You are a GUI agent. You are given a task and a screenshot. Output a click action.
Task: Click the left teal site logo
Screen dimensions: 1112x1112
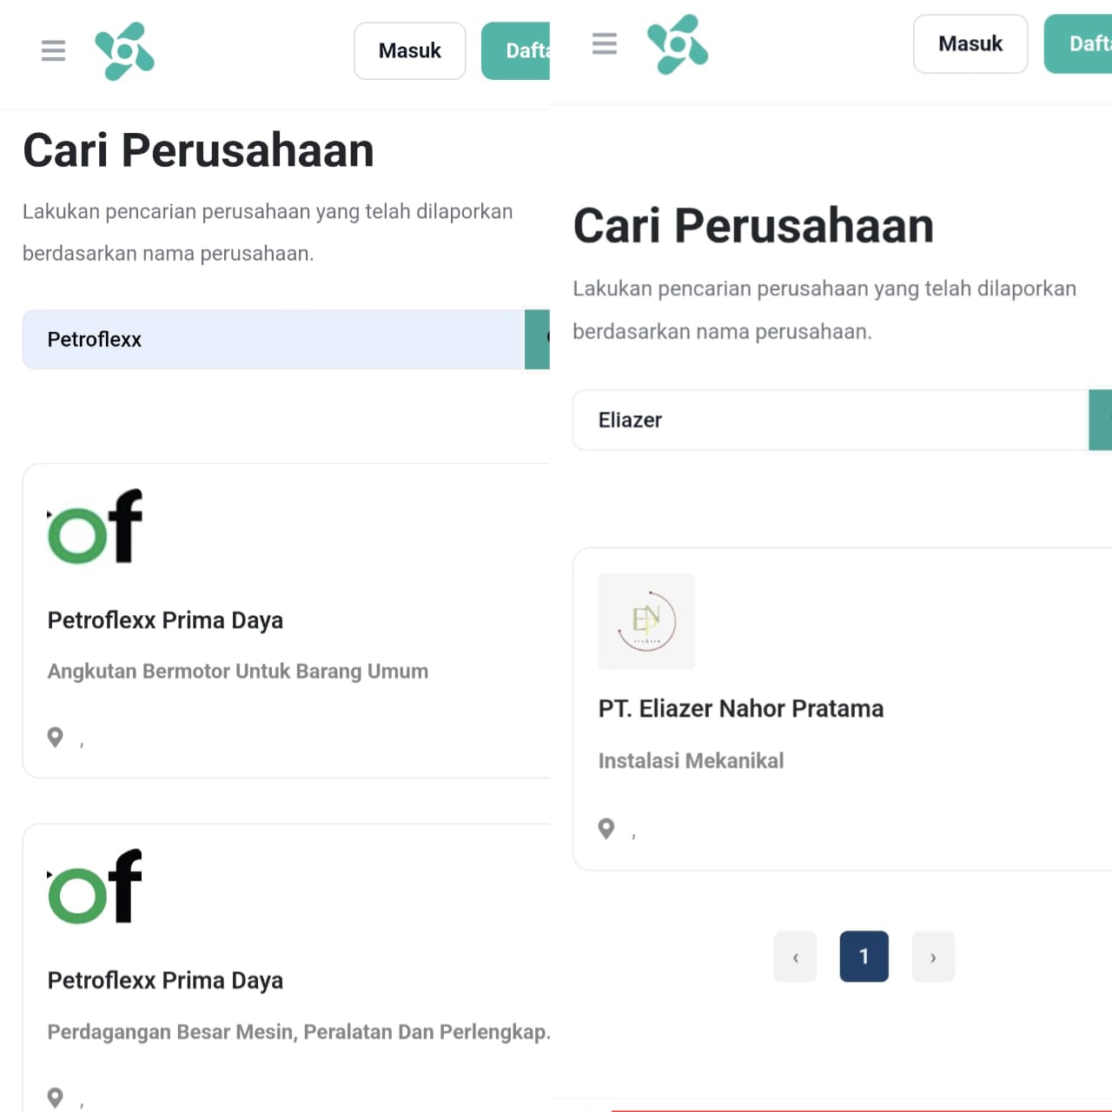coord(125,51)
